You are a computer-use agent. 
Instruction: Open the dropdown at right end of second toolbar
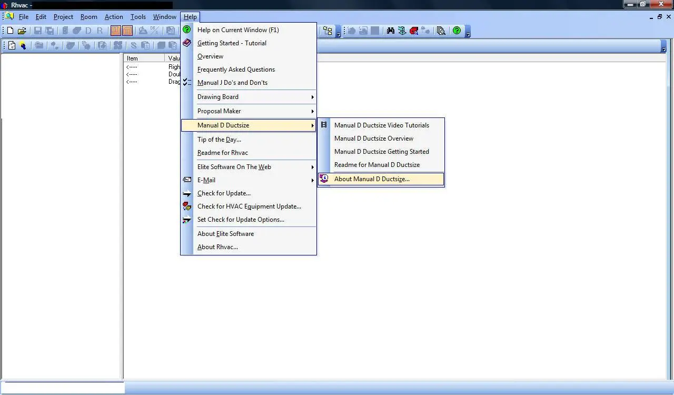(x=663, y=47)
